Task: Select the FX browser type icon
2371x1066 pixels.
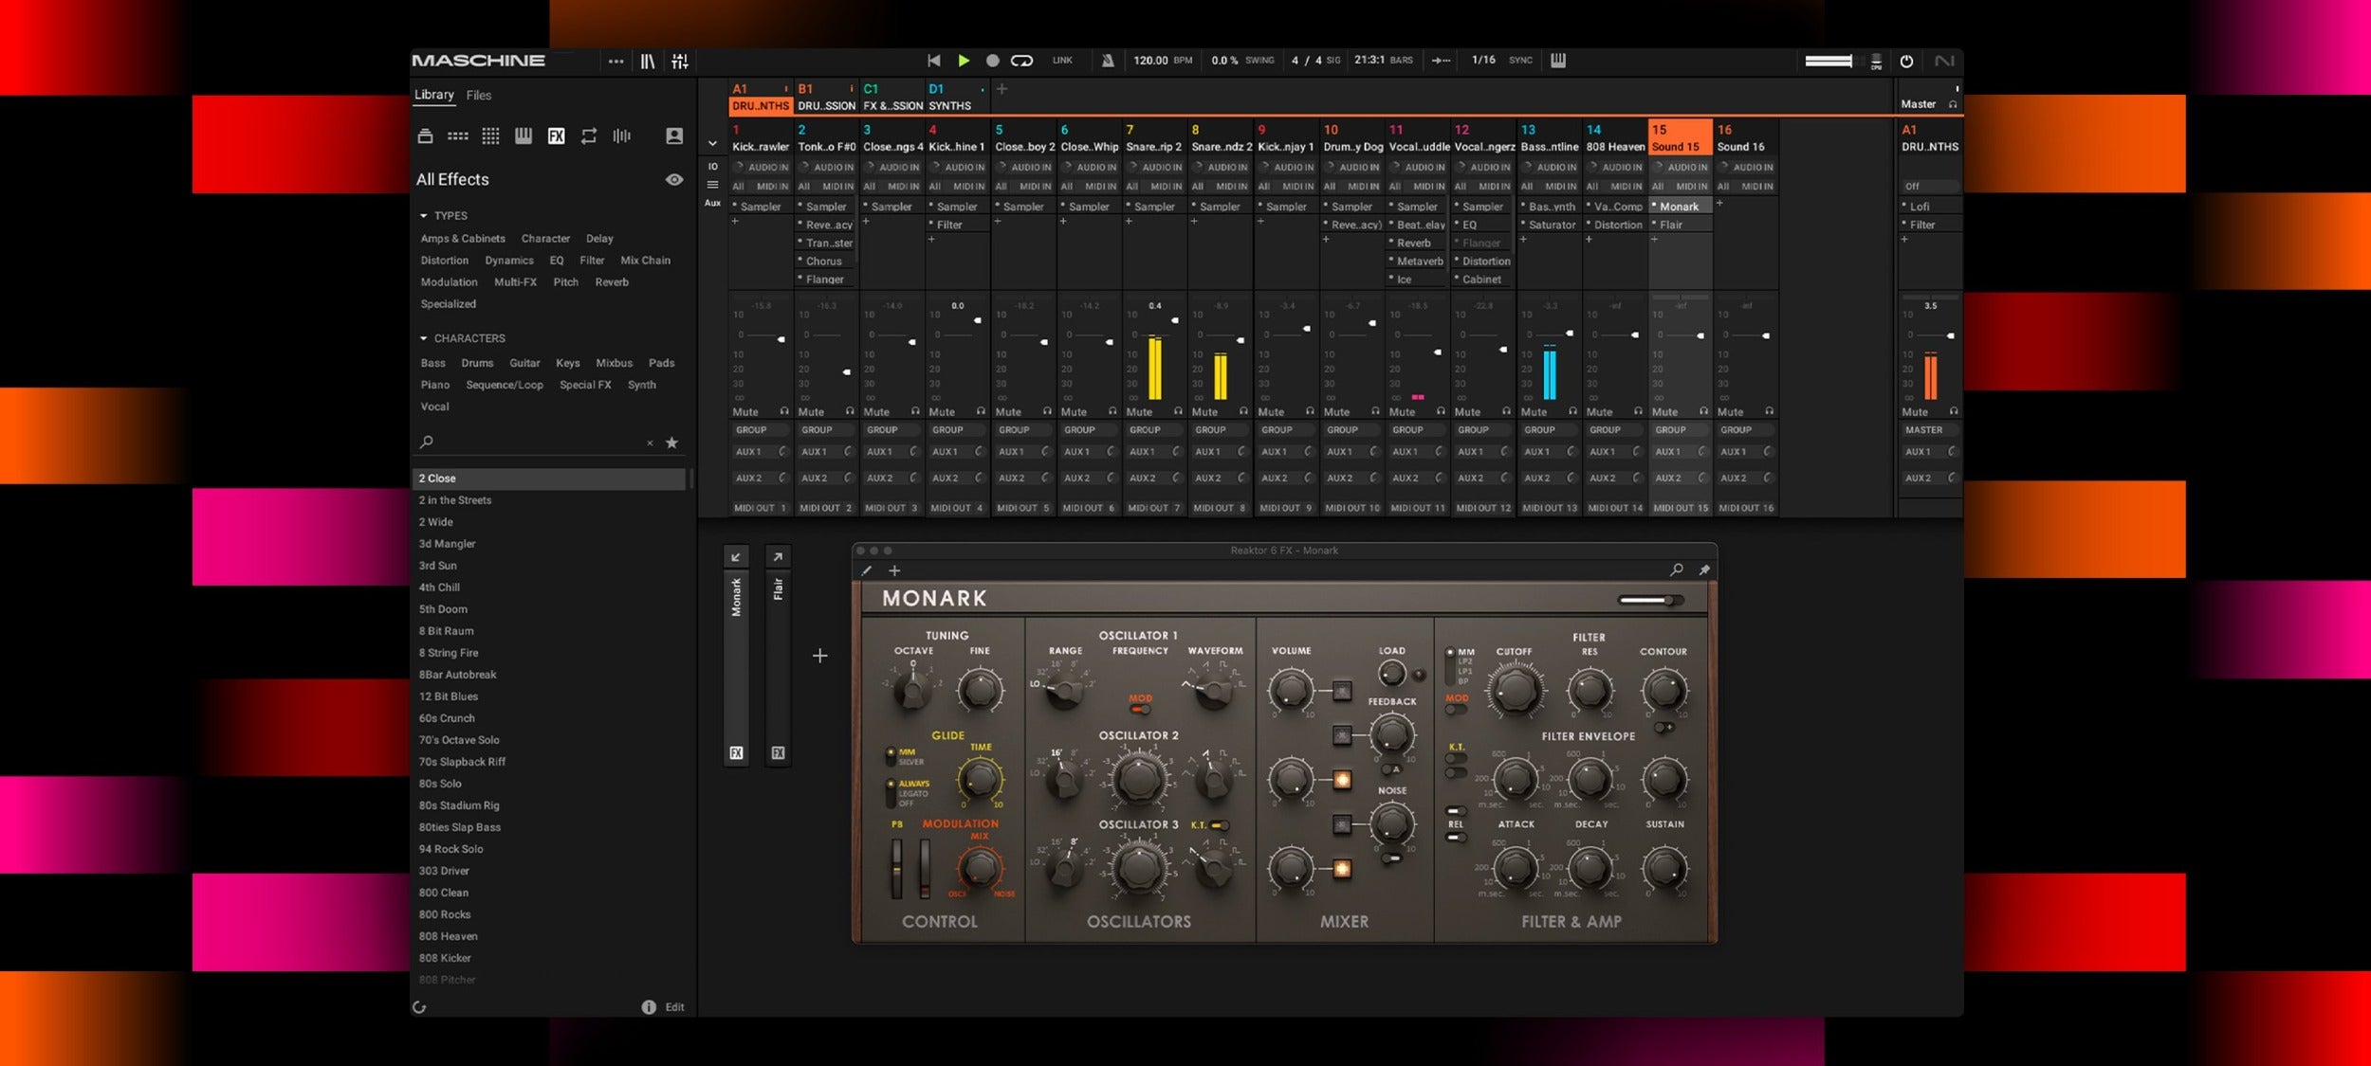Action: click(x=556, y=136)
